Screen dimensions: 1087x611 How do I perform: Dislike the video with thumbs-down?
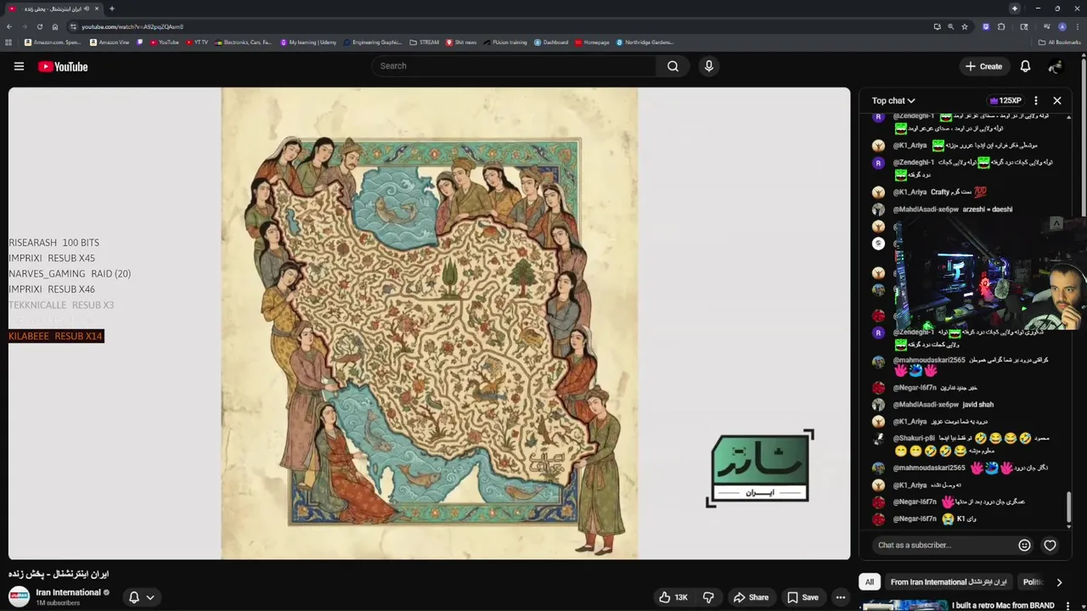point(708,597)
